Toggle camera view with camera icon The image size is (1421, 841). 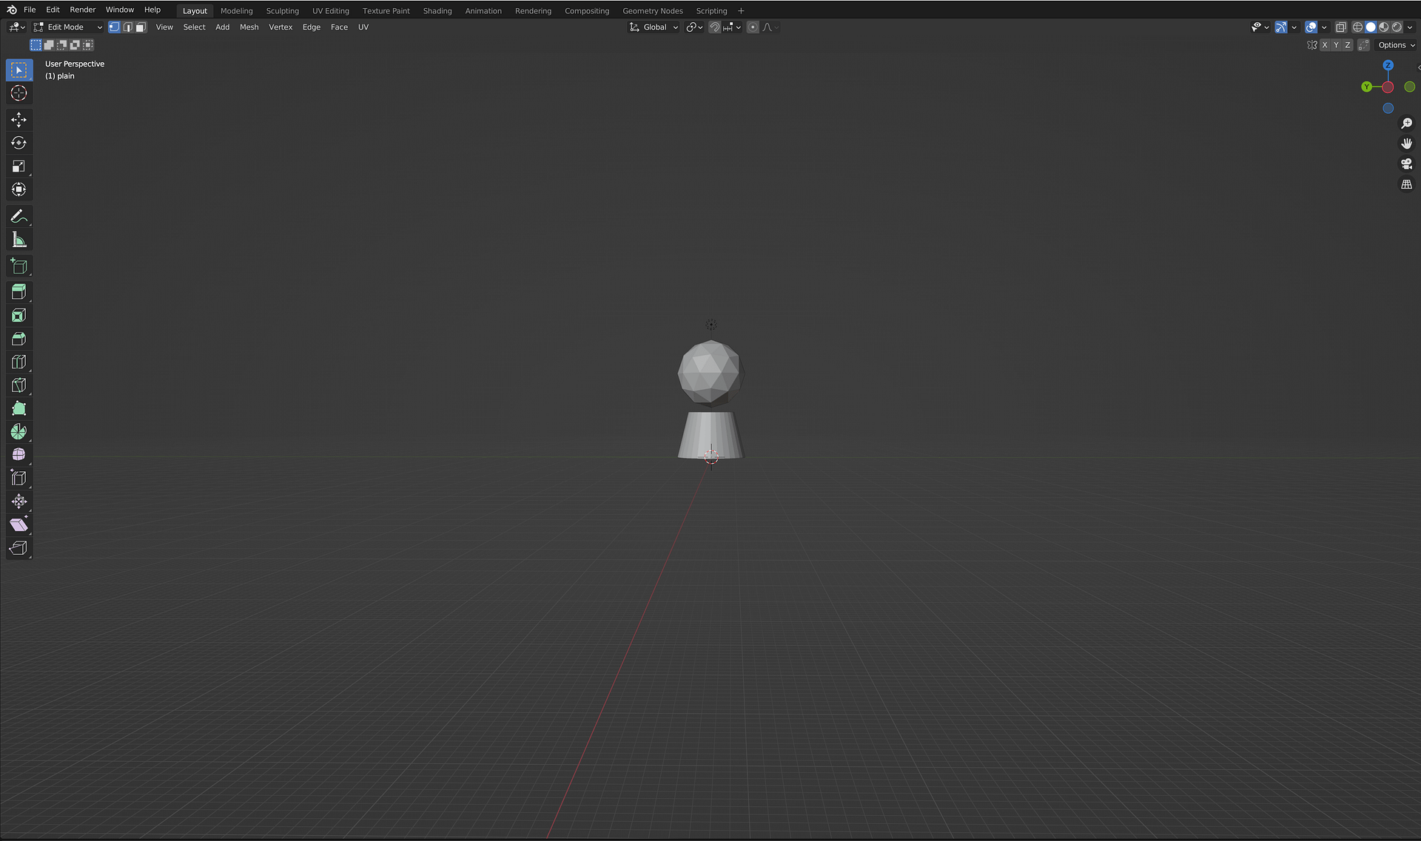pyautogui.click(x=1406, y=163)
